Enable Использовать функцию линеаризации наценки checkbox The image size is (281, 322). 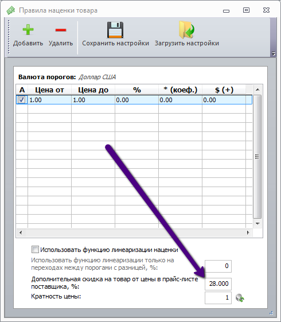tap(35, 250)
